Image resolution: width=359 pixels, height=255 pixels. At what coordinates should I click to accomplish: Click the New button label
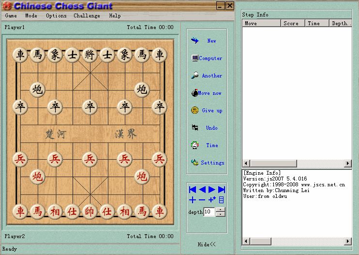(211, 41)
